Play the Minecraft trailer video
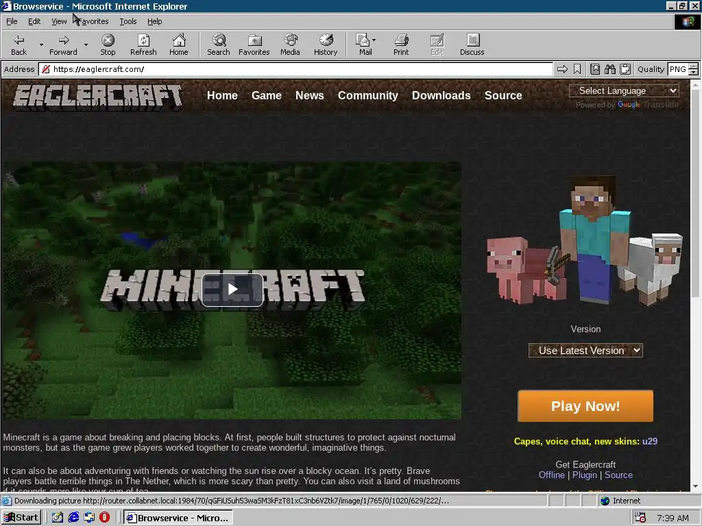Image resolution: width=702 pixels, height=526 pixels. click(232, 289)
